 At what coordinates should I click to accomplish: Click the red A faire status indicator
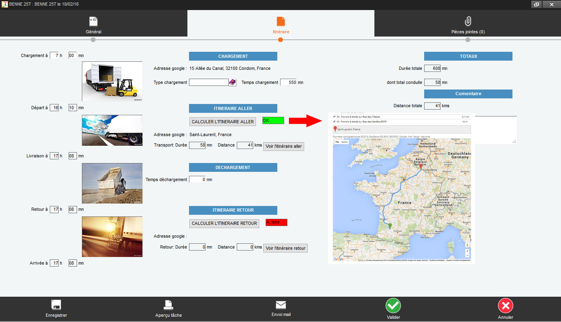[x=276, y=222]
